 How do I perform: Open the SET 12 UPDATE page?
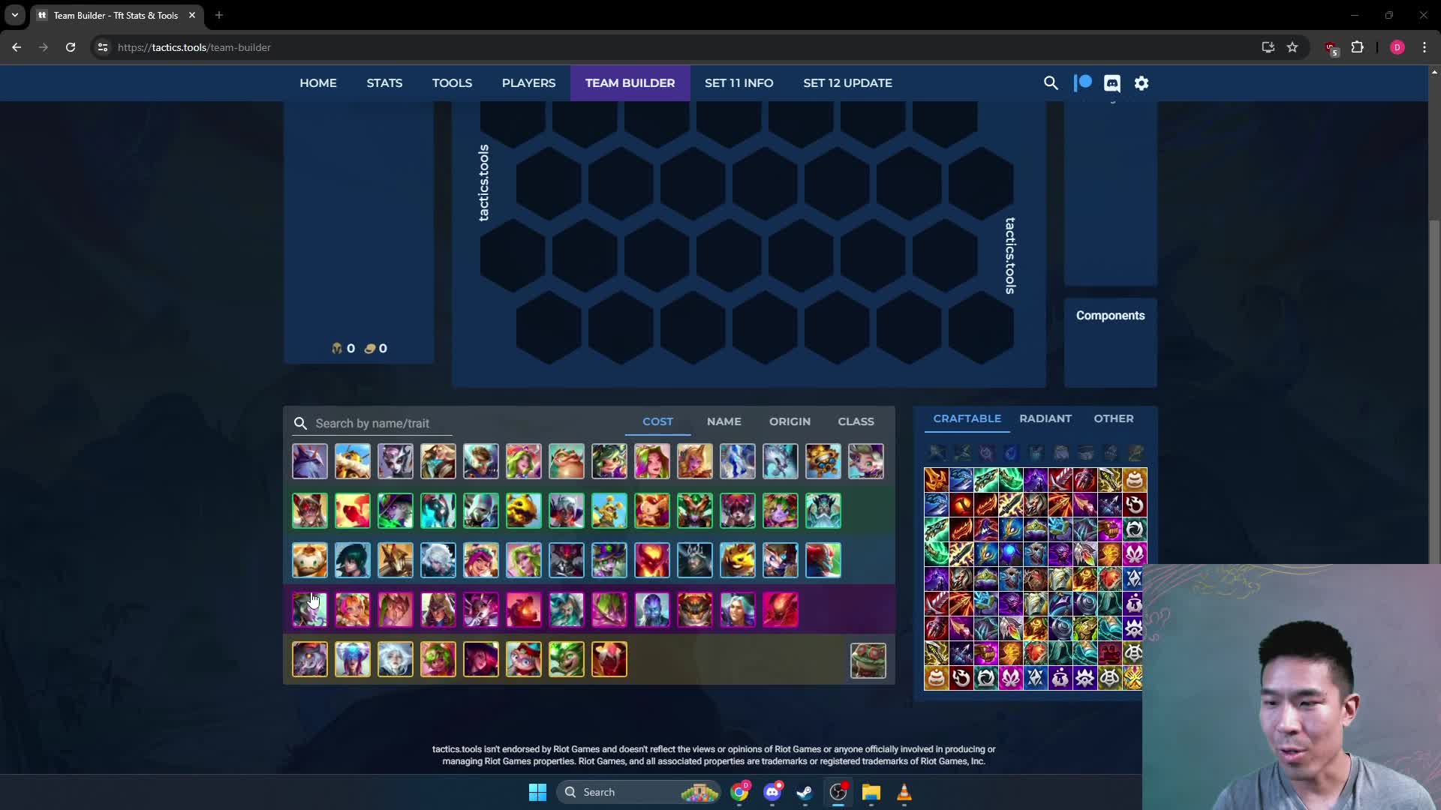coord(847,83)
